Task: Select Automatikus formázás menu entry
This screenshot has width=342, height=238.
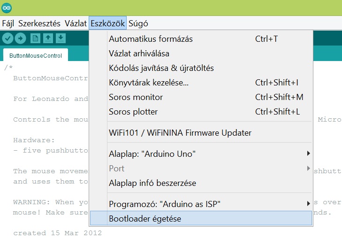Action: [x=201, y=39]
